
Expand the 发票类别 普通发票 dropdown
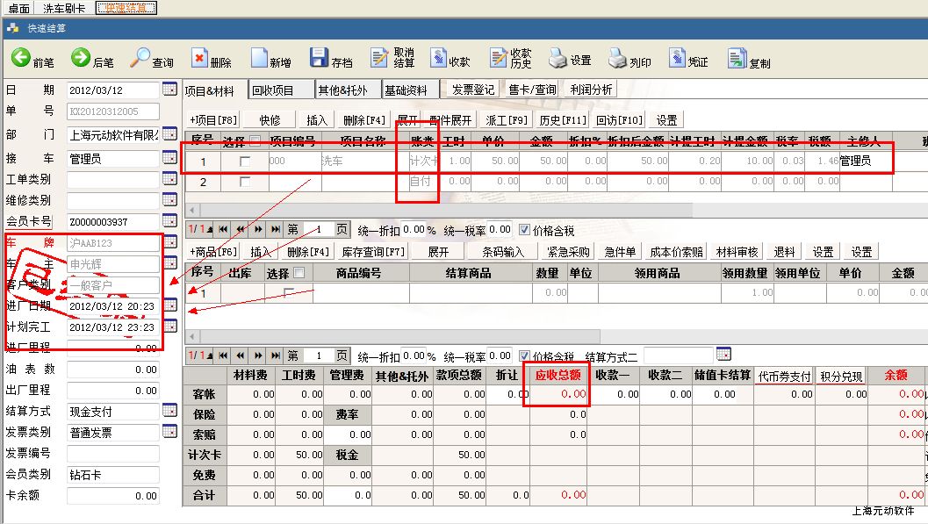click(x=169, y=432)
